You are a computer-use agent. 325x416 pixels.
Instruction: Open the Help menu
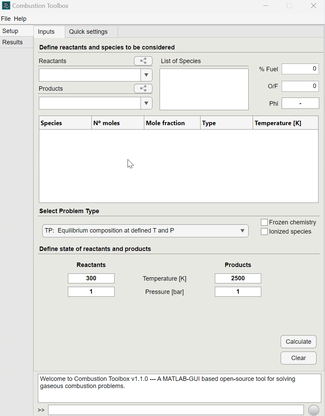pos(21,19)
